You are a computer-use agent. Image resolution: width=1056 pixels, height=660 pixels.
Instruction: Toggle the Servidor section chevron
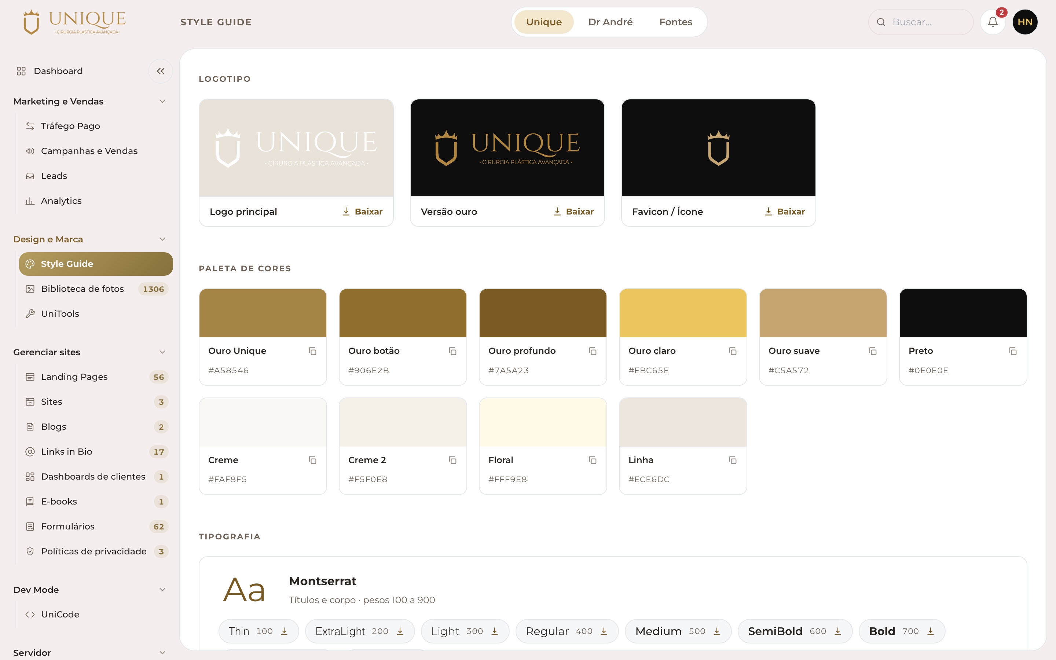click(x=162, y=653)
